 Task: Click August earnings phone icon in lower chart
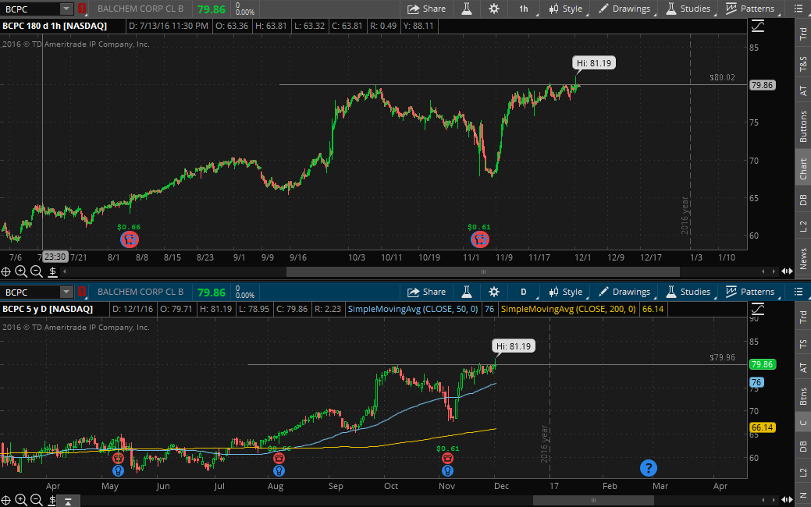click(279, 458)
